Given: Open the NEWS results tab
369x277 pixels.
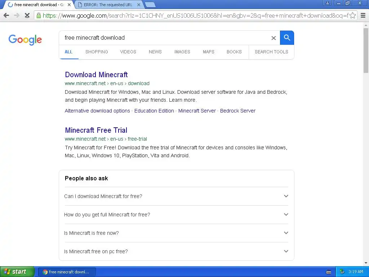Looking at the screenshot, I should [x=155, y=52].
